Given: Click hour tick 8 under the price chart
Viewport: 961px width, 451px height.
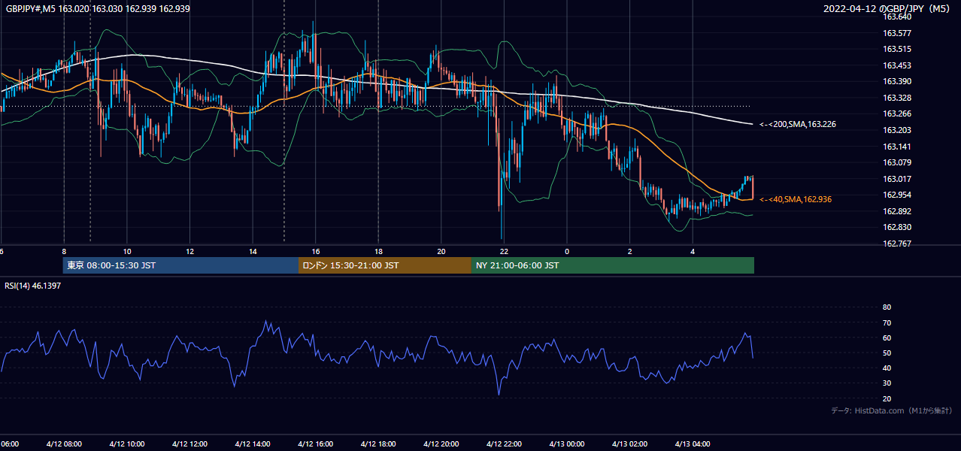Looking at the screenshot, I should pos(64,251).
